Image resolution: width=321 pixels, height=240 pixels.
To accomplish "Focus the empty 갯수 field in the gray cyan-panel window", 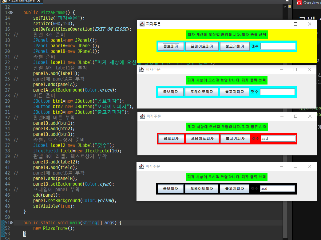I will tap(277, 92).
